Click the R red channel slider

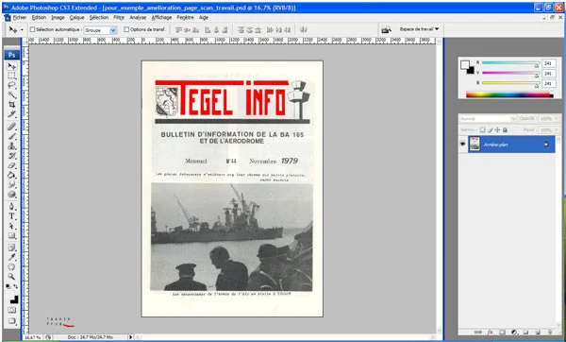[x=510, y=63]
